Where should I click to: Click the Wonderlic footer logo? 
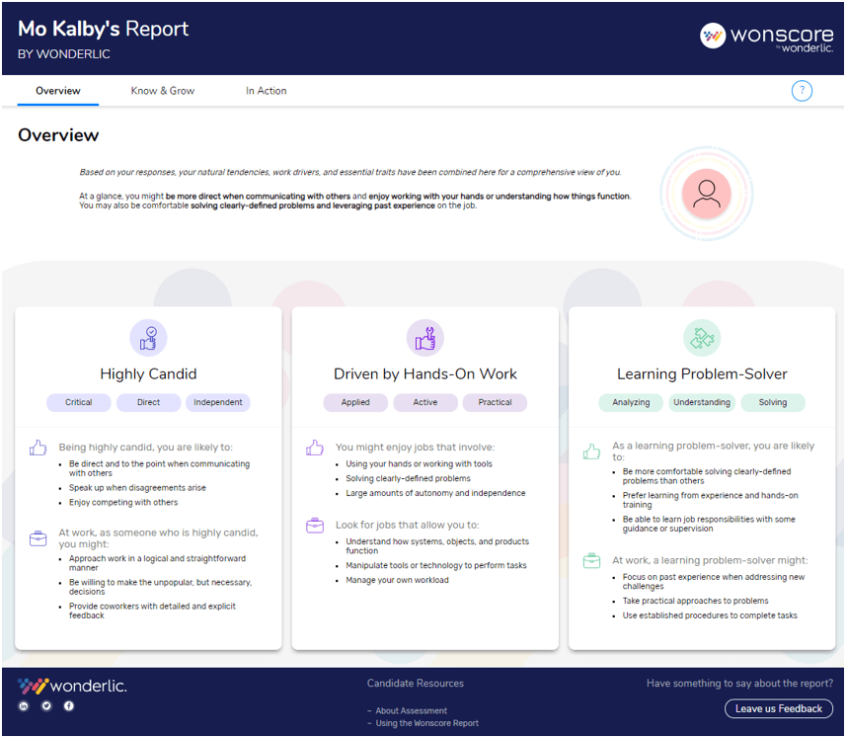click(x=72, y=687)
